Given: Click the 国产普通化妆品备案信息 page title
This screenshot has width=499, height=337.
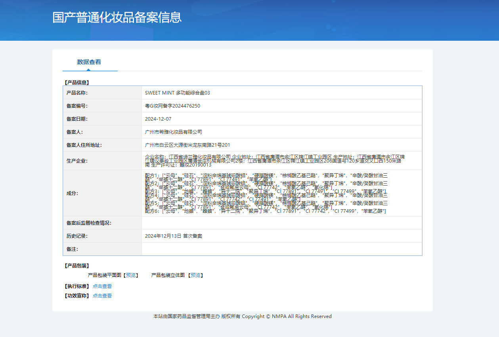Looking at the screenshot, I should [117, 17].
